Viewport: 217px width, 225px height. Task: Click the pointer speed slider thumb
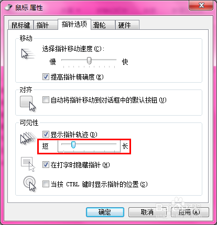(x=89, y=61)
